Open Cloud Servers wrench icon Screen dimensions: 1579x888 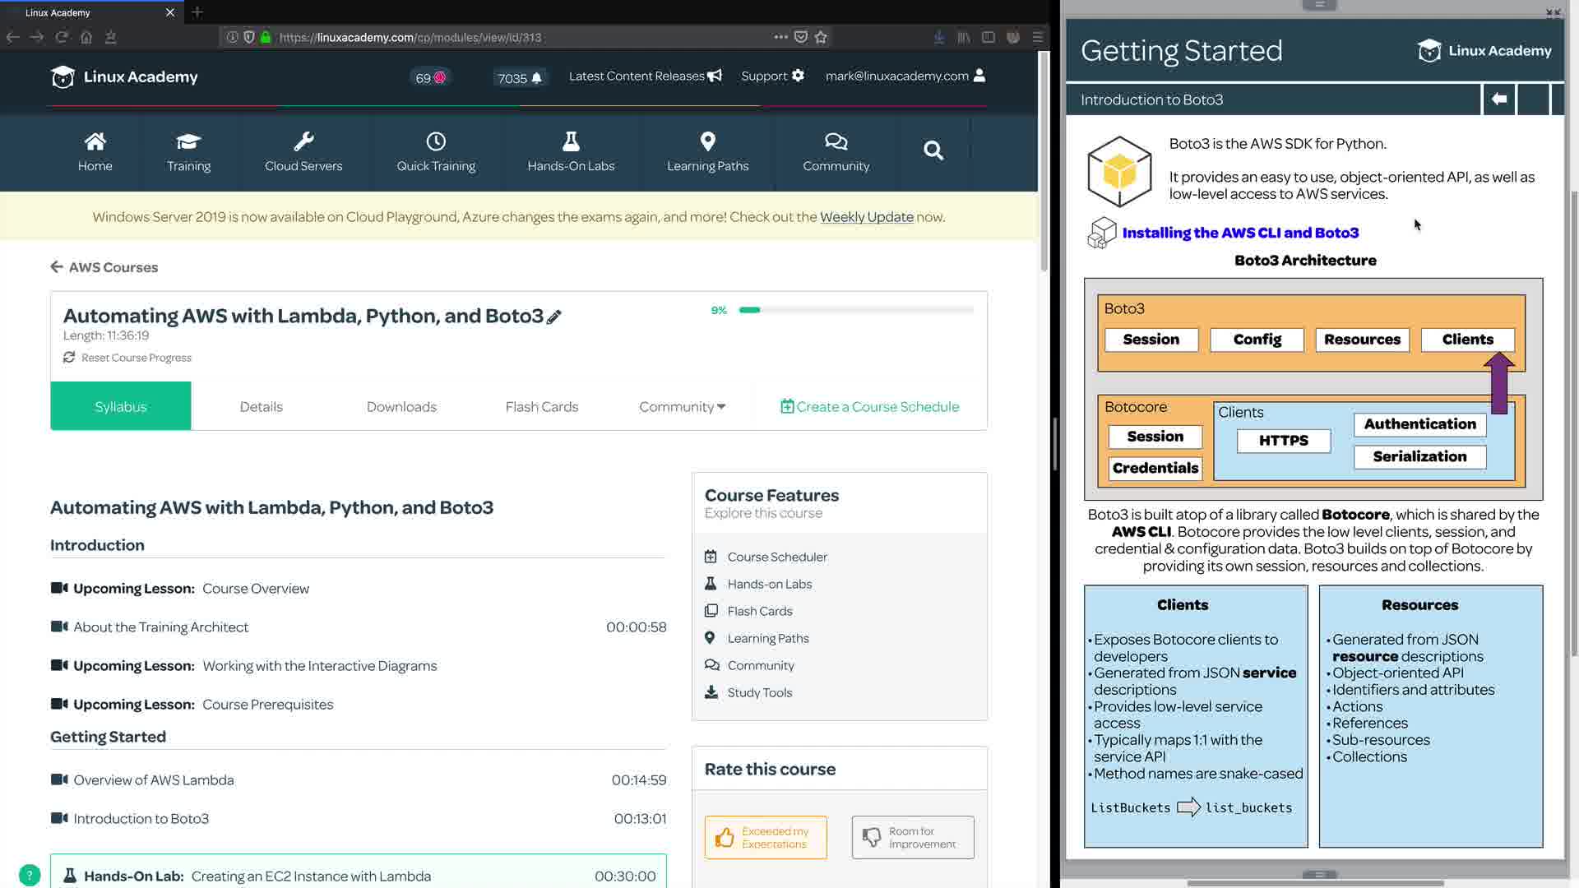coord(303,141)
